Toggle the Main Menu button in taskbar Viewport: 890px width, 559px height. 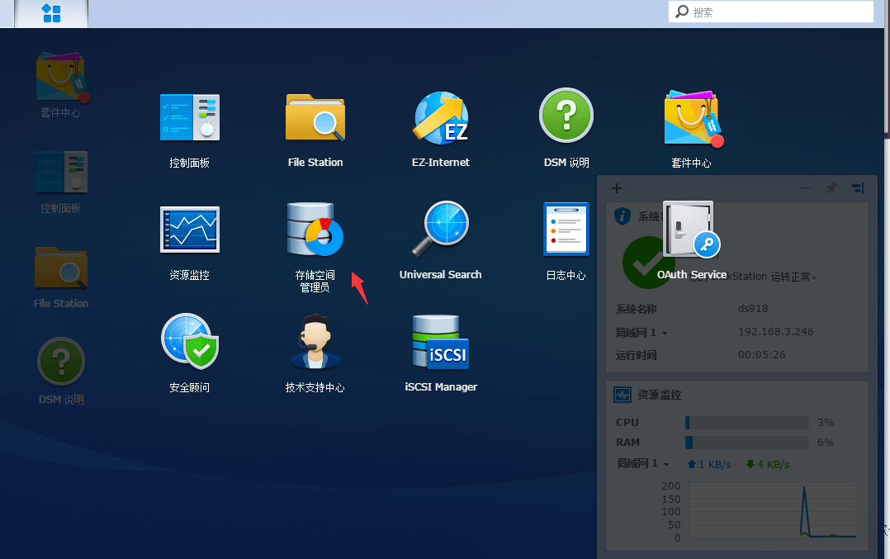tap(51, 13)
